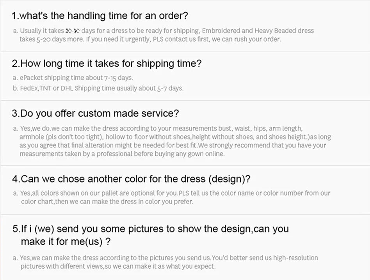Click the highlighted "20-30" days text

coord(73,30)
